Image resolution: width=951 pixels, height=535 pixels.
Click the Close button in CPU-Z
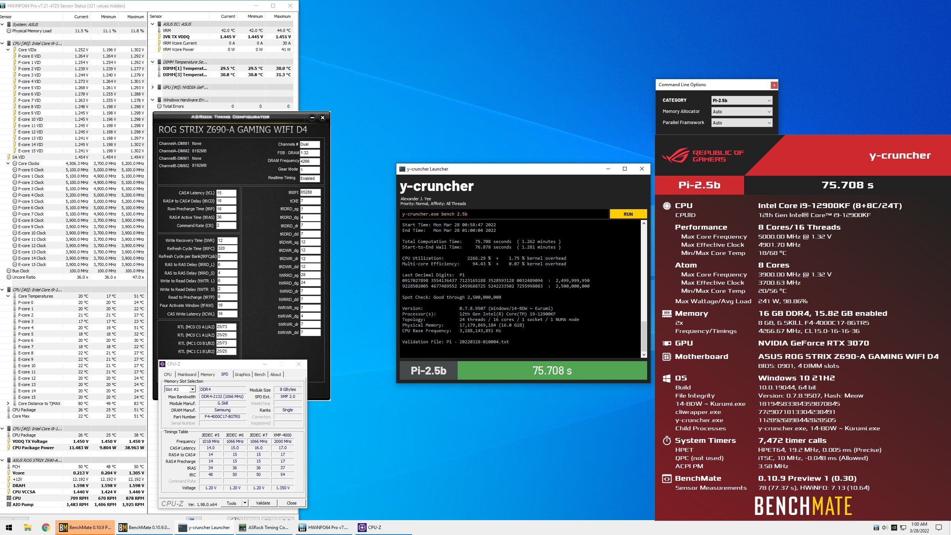[292, 503]
